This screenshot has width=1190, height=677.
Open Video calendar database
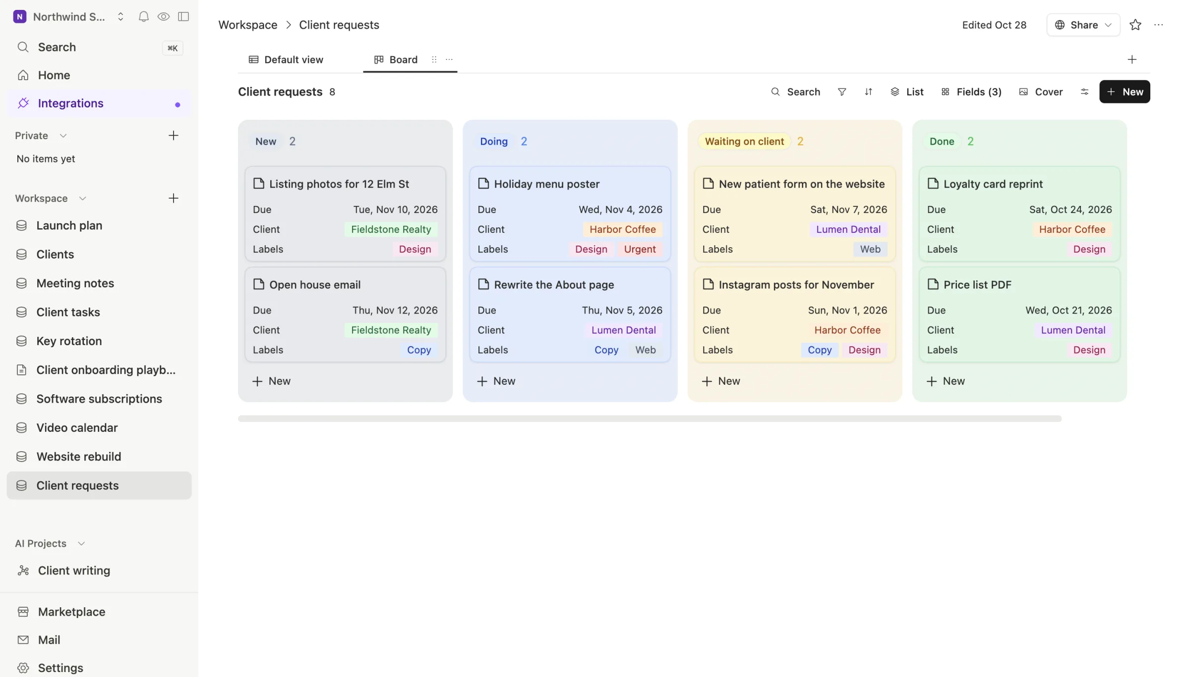(x=99, y=428)
